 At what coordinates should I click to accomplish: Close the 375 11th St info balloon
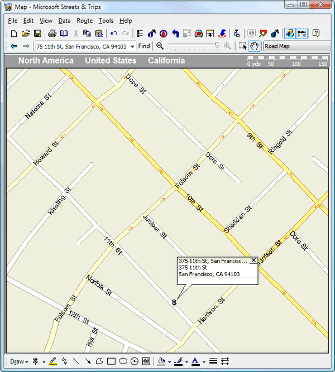253,260
